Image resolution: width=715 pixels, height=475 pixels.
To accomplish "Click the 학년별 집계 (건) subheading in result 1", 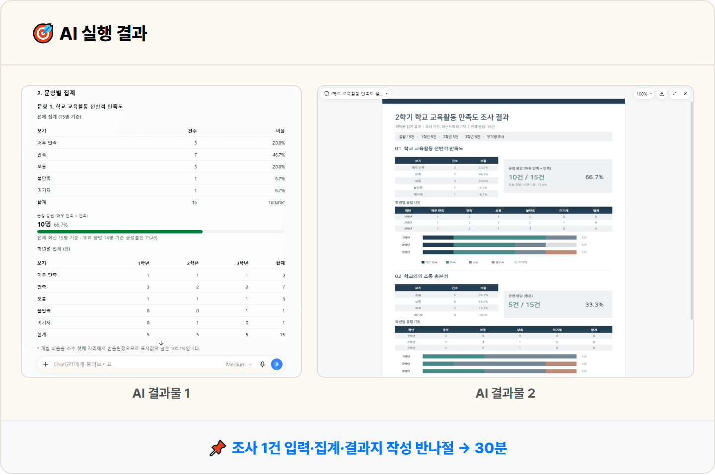I will (54, 249).
